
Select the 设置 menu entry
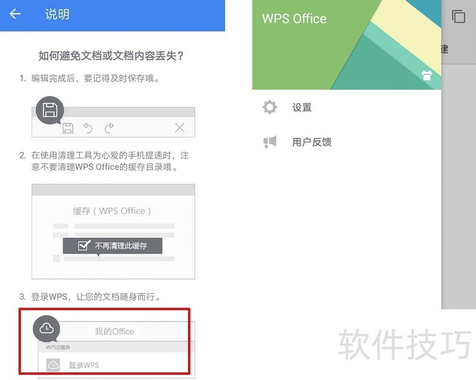pos(302,107)
